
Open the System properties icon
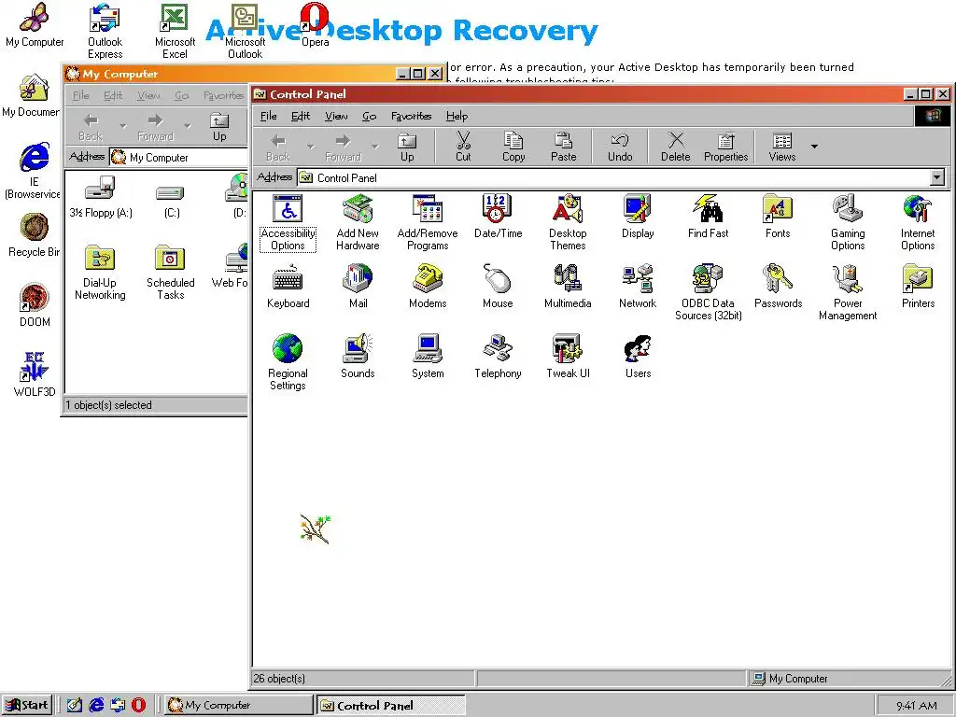tap(428, 357)
